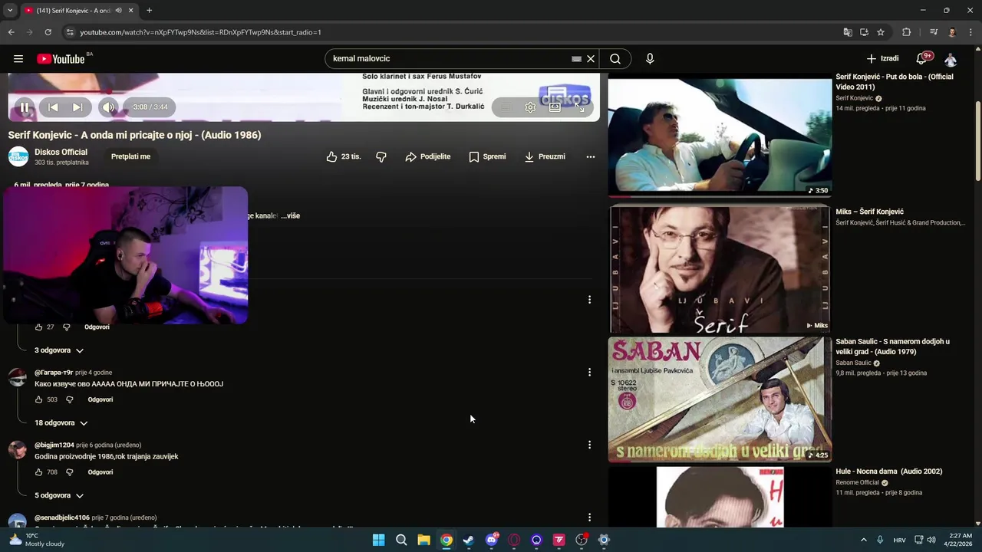Mute the video volume
Viewport: 982px width, 552px height.
pyautogui.click(x=108, y=107)
